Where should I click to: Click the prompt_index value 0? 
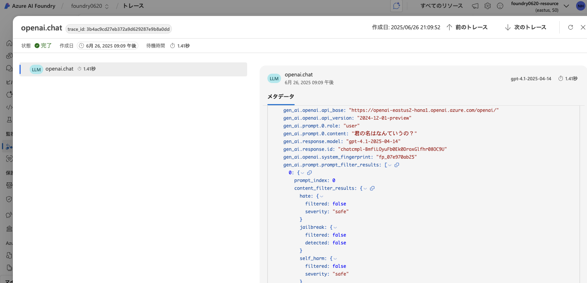[334, 180]
